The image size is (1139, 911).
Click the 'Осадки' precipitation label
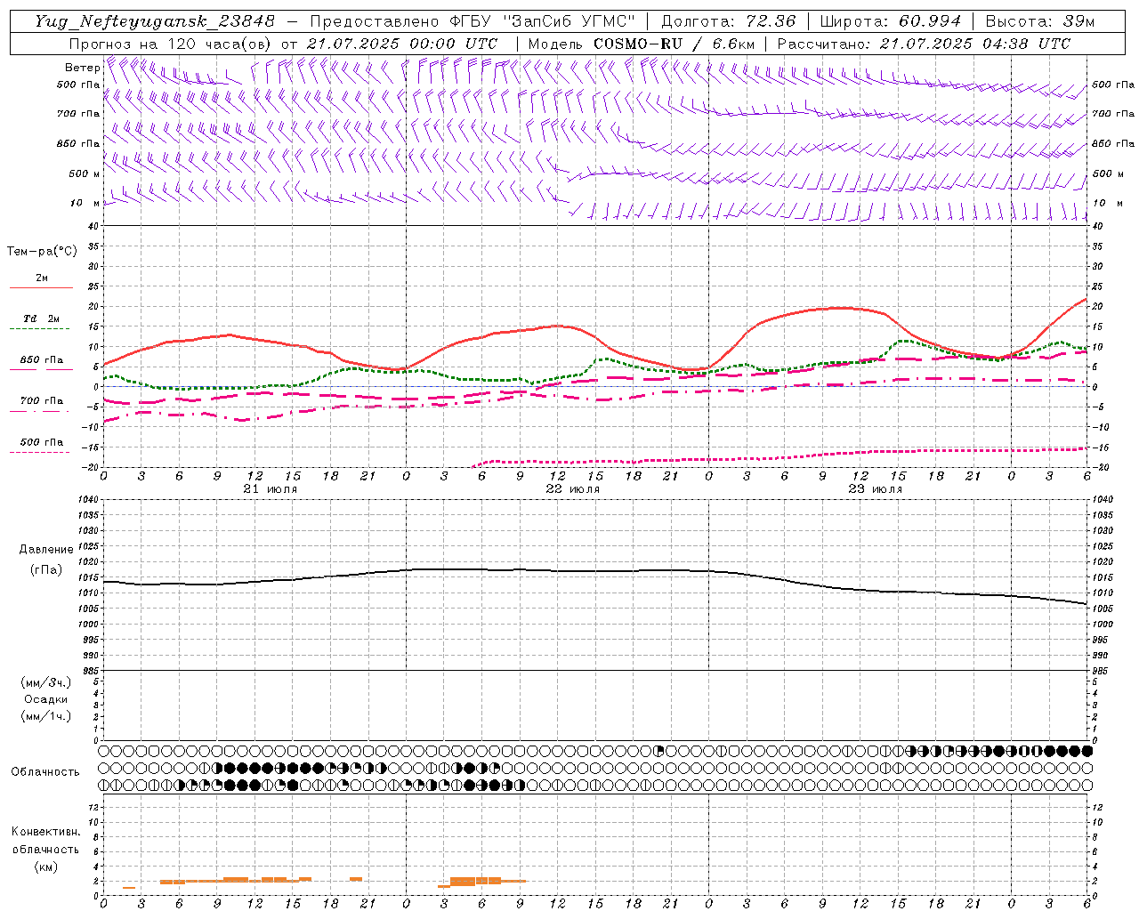(x=46, y=699)
